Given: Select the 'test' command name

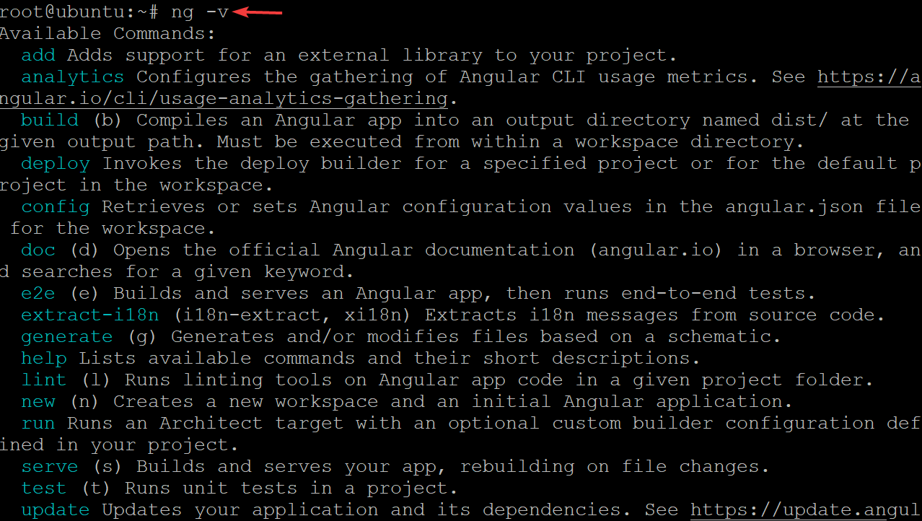Looking at the screenshot, I should pyautogui.click(x=44, y=488).
